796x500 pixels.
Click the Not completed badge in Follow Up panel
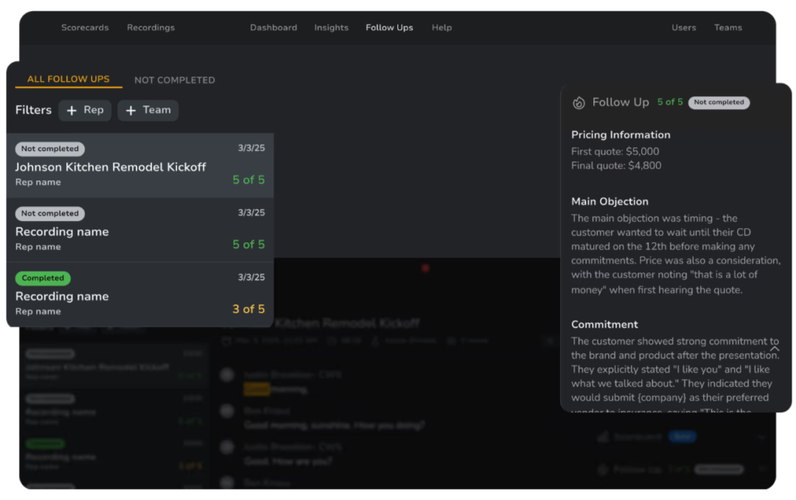(x=719, y=102)
